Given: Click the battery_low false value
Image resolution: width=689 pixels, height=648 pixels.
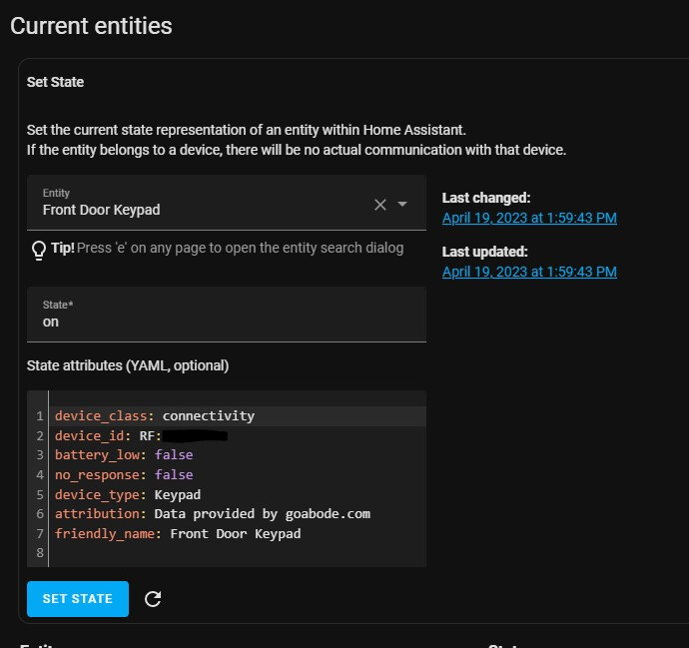Looking at the screenshot, I should coord(174,455).
